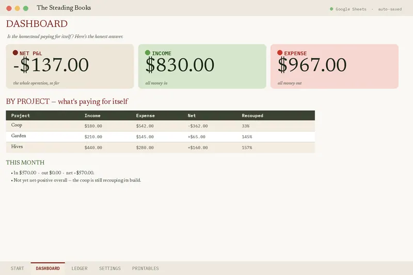The height and width of the screenshot is (275, 413).
Task: Click the BY PROJECT section heading
Action: click(67, 101)
